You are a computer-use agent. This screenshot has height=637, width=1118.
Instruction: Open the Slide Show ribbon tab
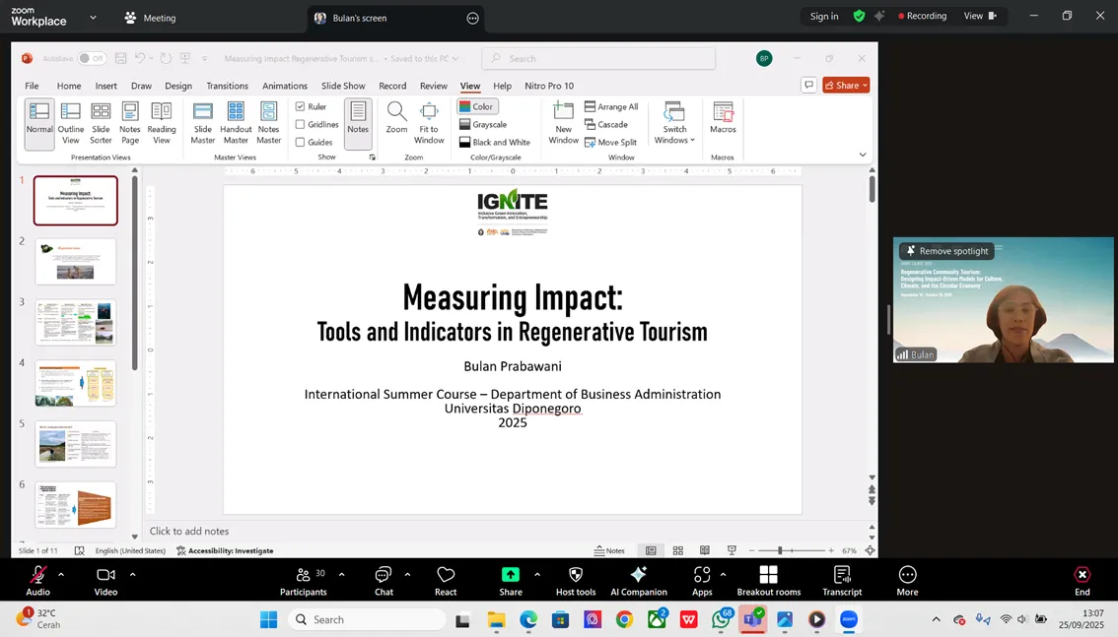pyautogui.click(x=343, y=86)
